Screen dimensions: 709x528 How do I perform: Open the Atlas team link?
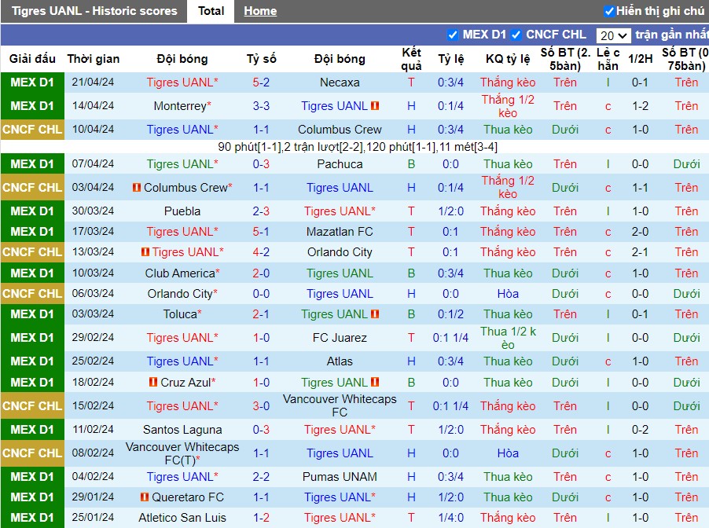pos(340,361)
